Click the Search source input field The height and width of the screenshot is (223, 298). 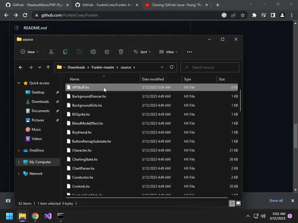pos(210,67)
